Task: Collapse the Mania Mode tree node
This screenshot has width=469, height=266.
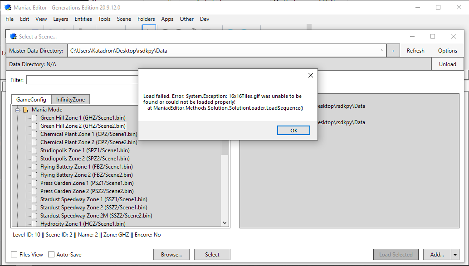Action: (17, 109)
